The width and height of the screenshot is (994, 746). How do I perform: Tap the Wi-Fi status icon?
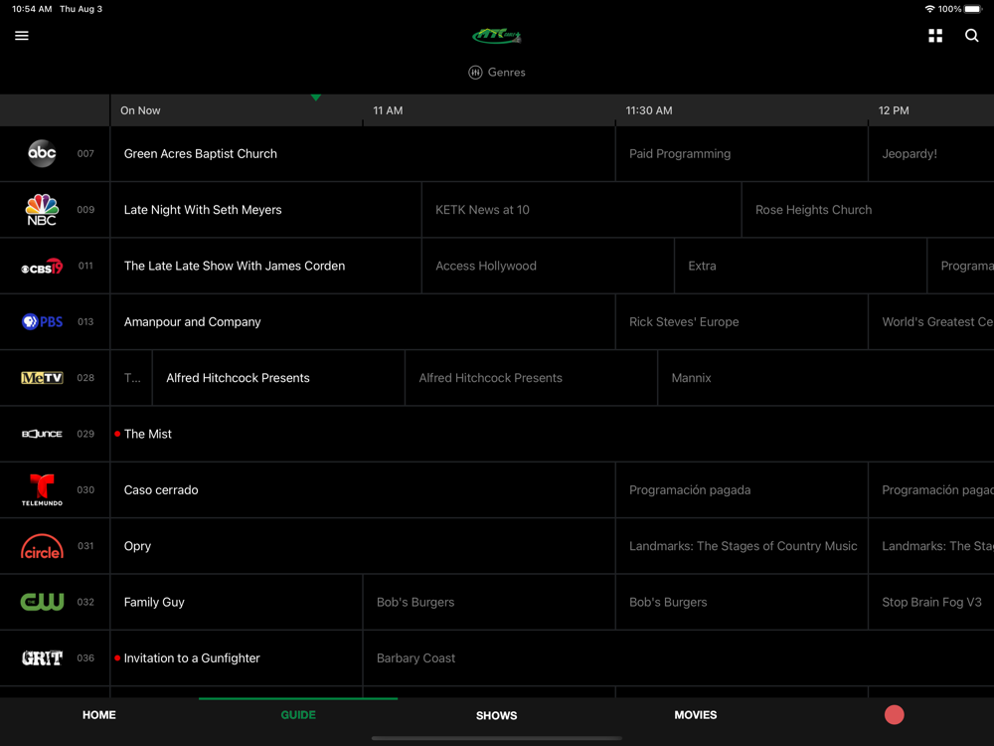click(929, 9)
